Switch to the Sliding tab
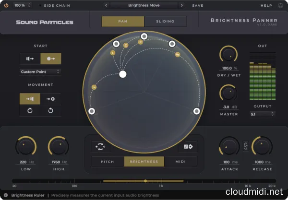Screen dimensions: 288x200 (165, 22)
